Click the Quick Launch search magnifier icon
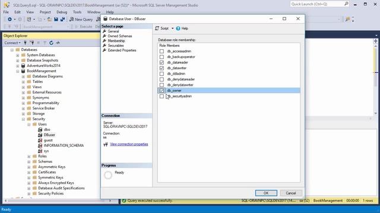380x213 pixels. tap(346, 4)
